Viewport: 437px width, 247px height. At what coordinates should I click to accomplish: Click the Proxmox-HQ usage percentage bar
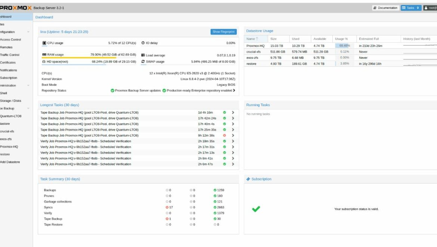click(344, 45)
